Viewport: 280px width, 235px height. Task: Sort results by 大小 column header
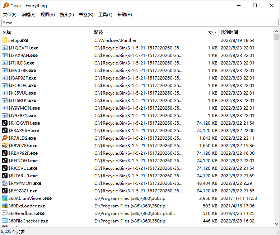(201, 32)
